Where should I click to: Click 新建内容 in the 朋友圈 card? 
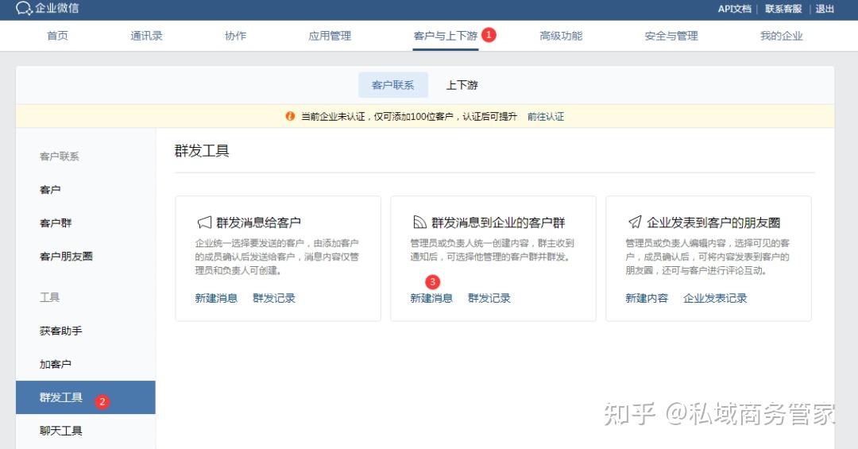(647, 298)
